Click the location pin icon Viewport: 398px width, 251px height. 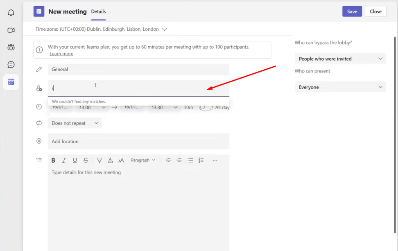39,141
